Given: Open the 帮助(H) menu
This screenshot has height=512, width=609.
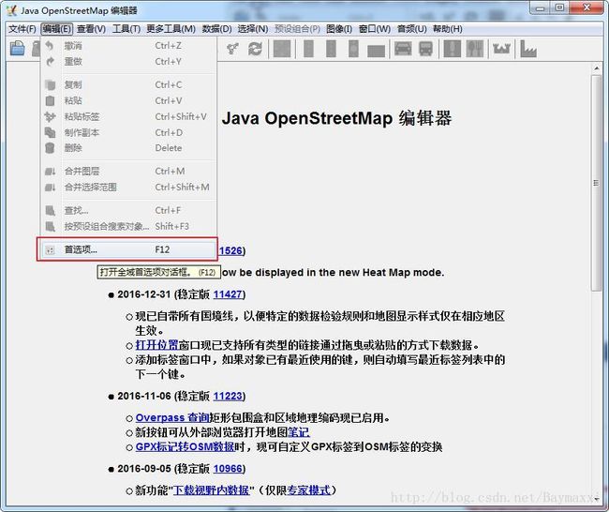Looking at the screenshot, I should coord(448,29).
